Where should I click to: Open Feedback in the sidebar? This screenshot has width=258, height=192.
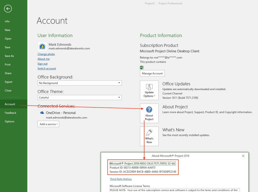click(10, 113)
